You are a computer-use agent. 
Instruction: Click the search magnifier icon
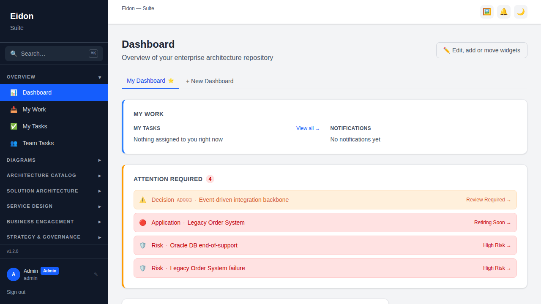tap(14, 54)
